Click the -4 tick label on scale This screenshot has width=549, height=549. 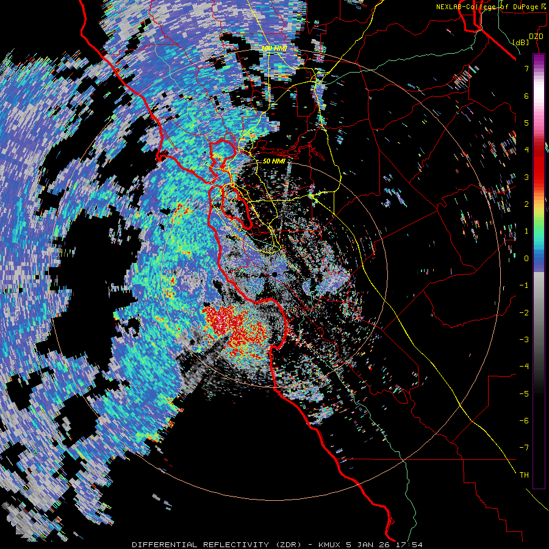(524, 367)
